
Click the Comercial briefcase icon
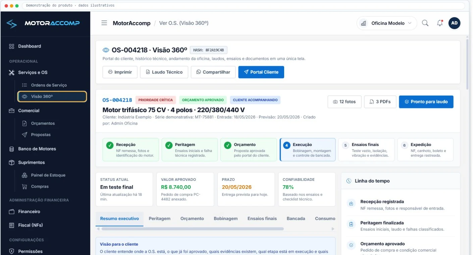pos(12,111)
